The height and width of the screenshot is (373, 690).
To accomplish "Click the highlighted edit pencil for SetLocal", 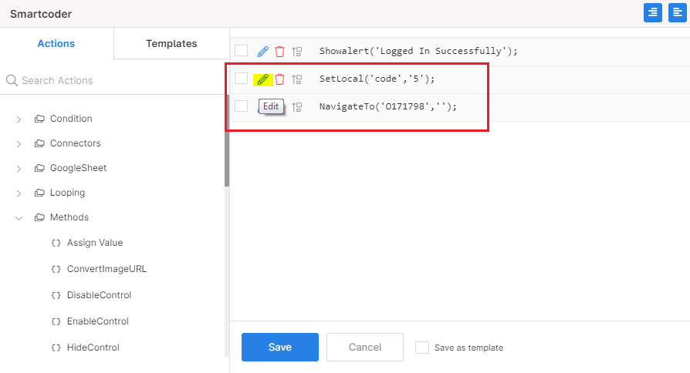I will pyautogui.click(x=262, y=79).
